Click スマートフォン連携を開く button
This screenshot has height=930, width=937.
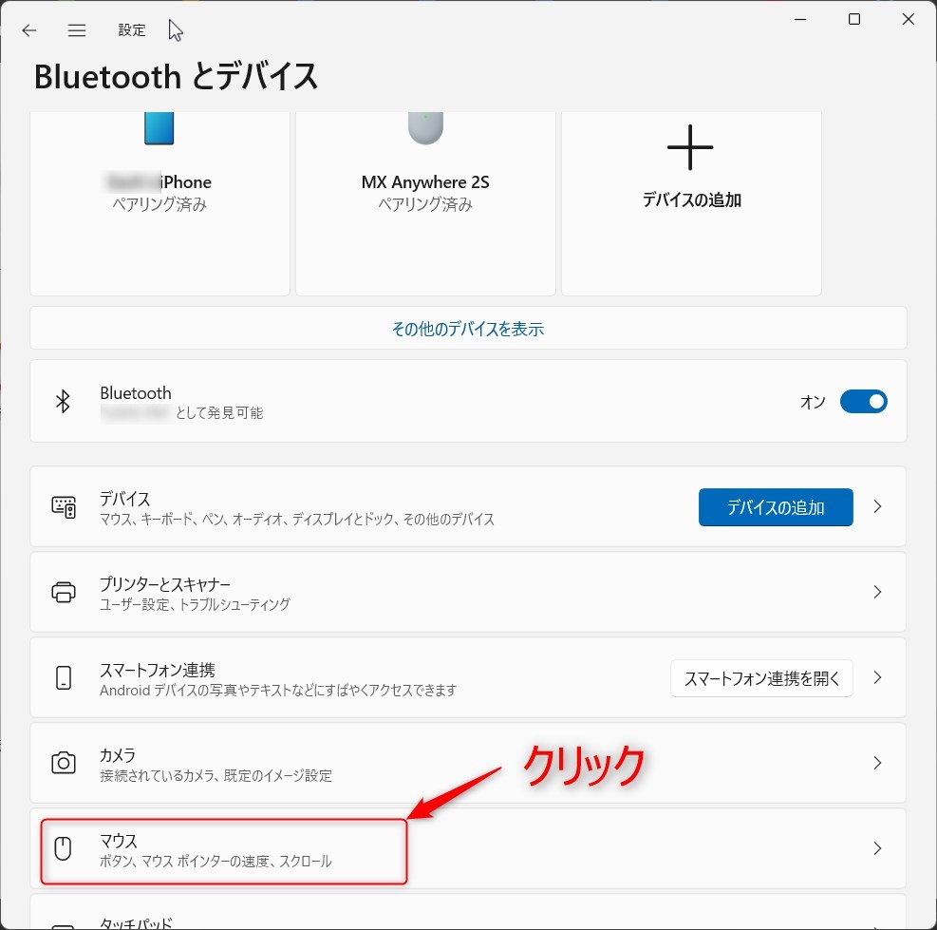(761, 678)
